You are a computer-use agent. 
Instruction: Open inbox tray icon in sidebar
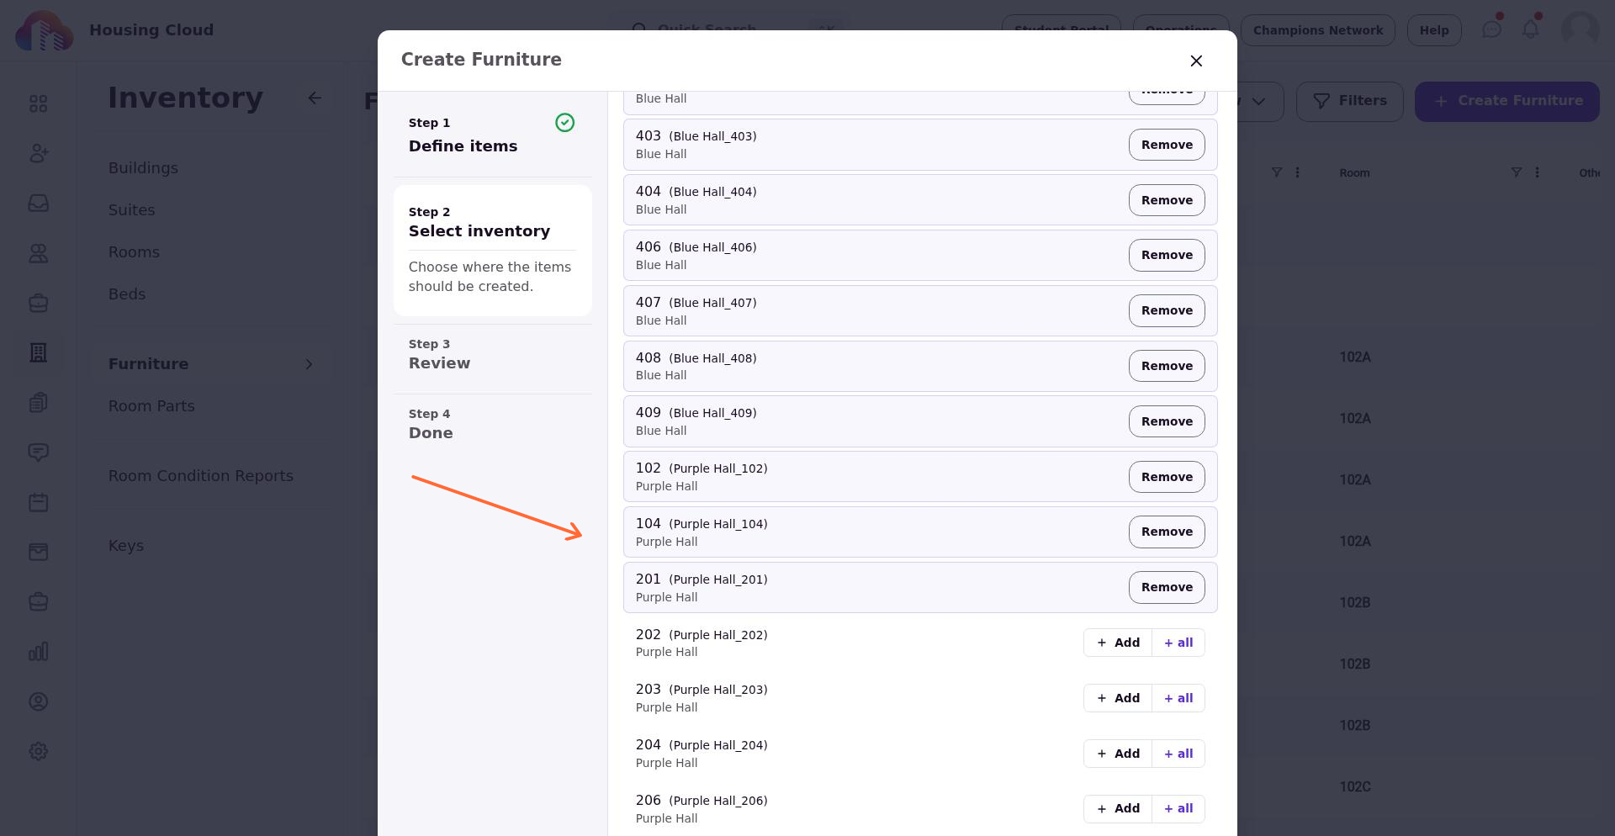[38, 203]
